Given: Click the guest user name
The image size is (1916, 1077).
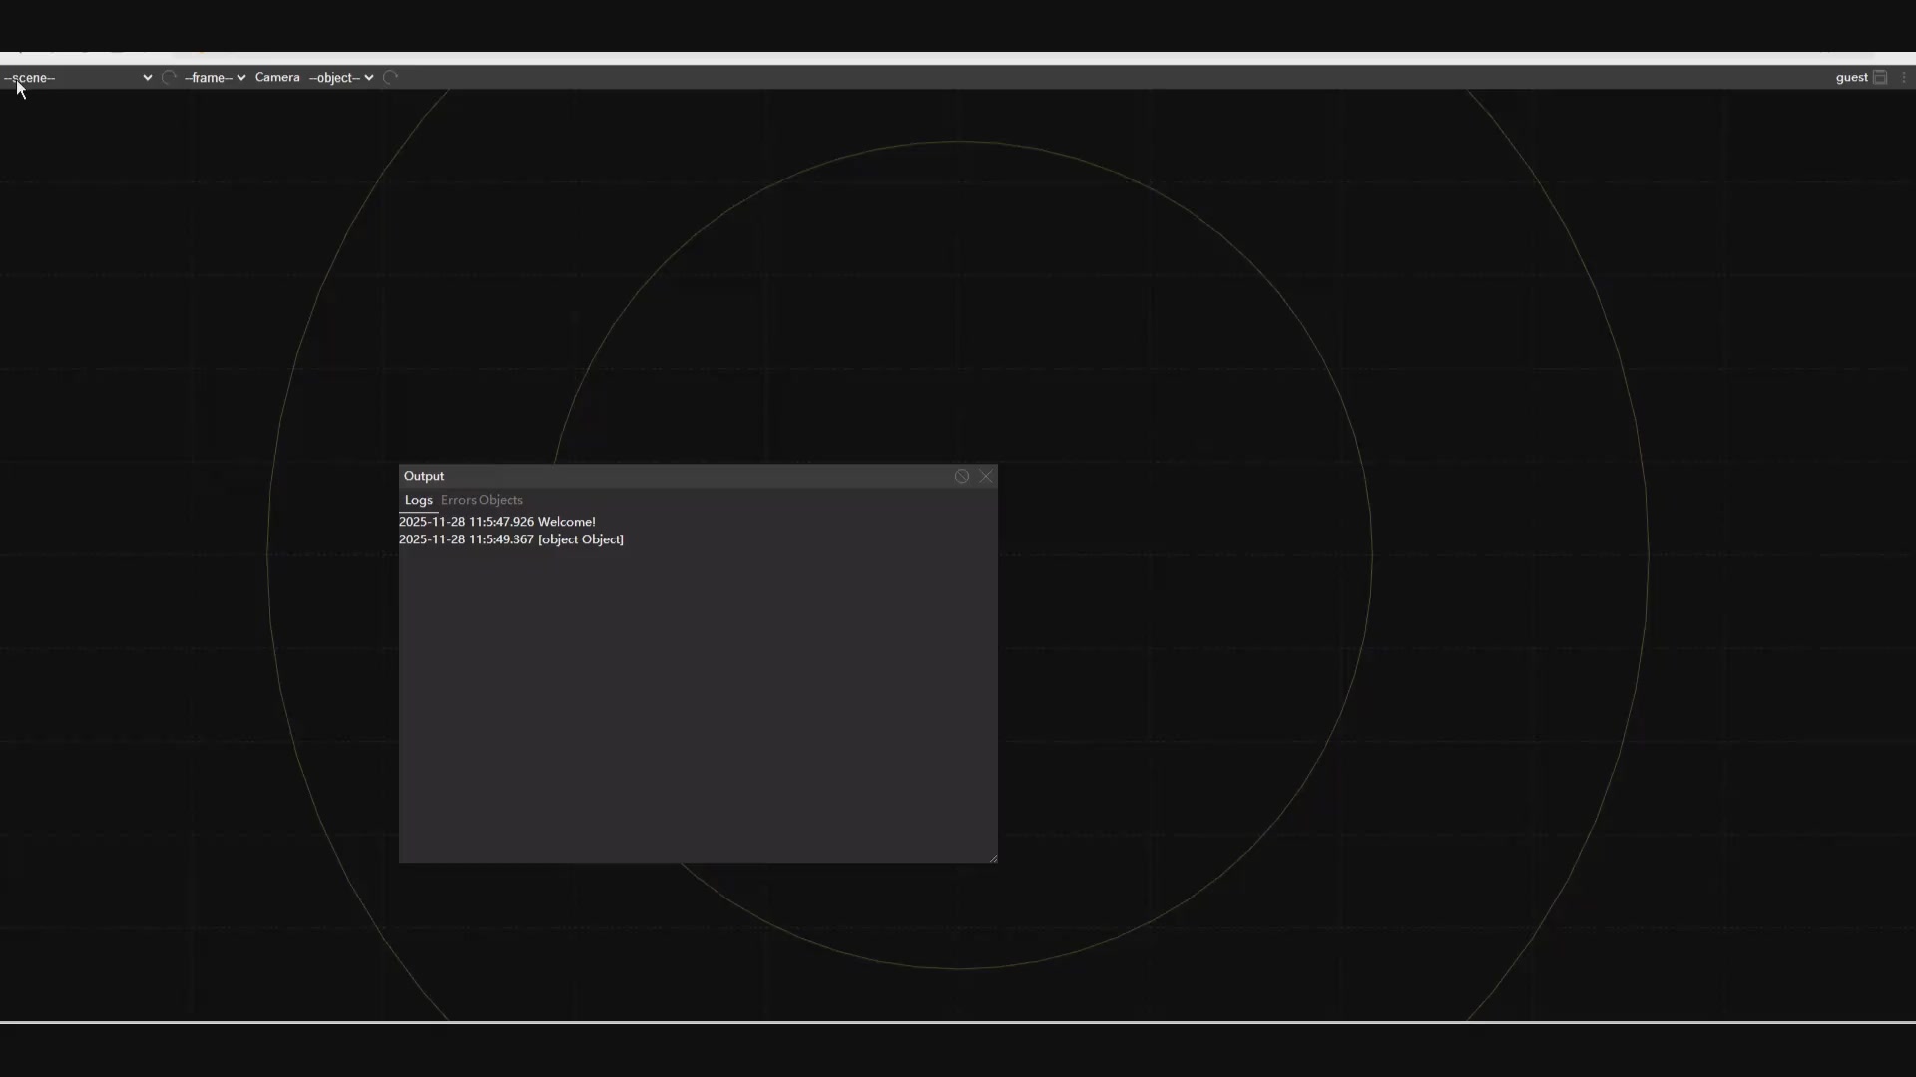Looking at the screenshot, I should tap(1851, 78).
